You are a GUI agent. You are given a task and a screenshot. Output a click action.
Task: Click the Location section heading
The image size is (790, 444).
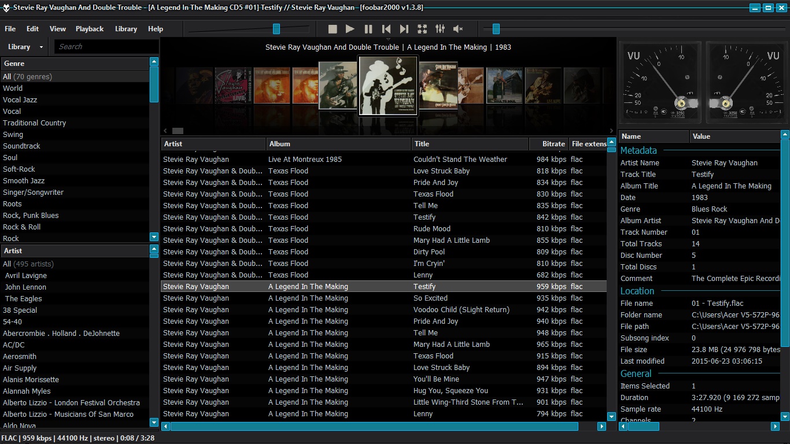(x=637, y=291)
